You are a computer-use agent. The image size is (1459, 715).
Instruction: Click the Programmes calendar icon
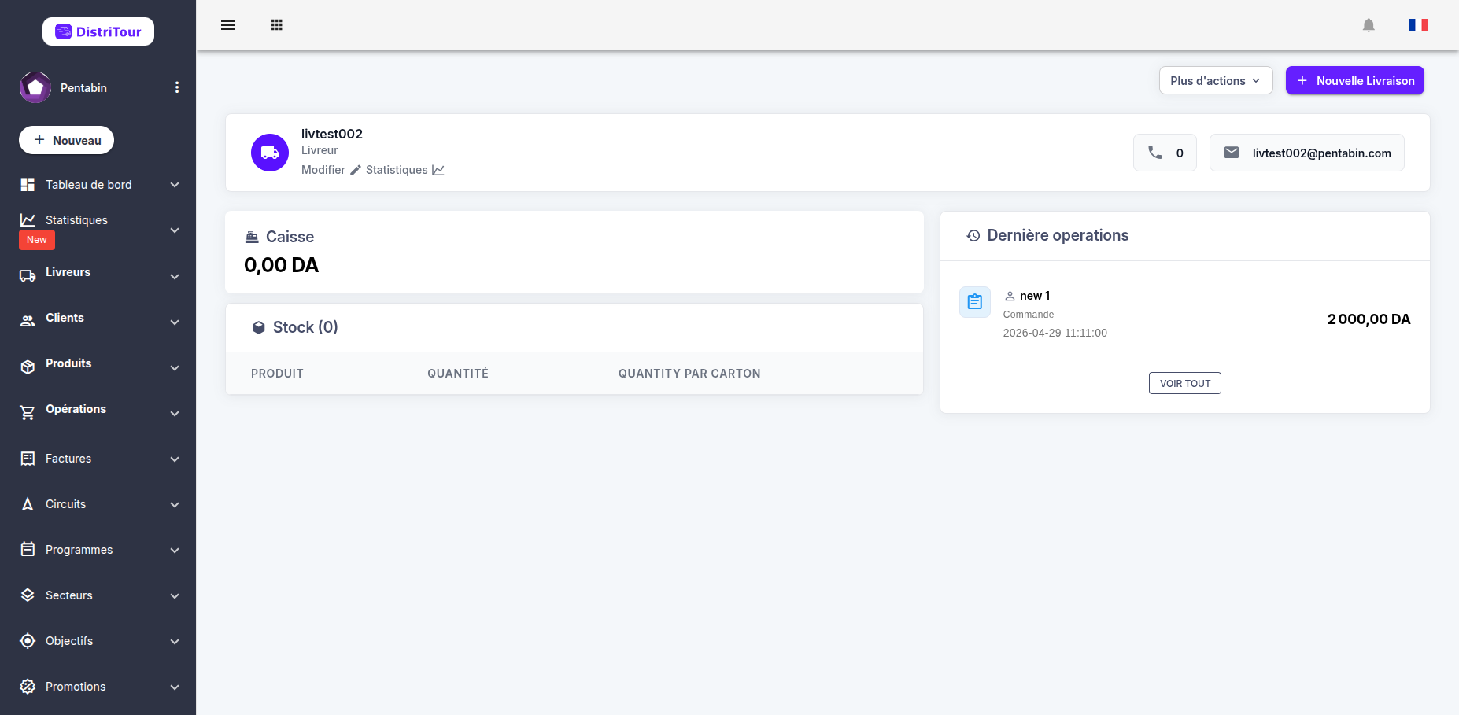28,549
